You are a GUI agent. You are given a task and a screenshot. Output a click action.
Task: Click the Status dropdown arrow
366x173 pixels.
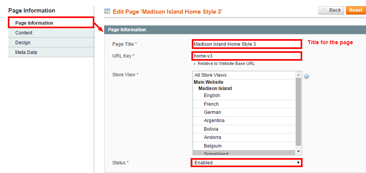[298, 163]
